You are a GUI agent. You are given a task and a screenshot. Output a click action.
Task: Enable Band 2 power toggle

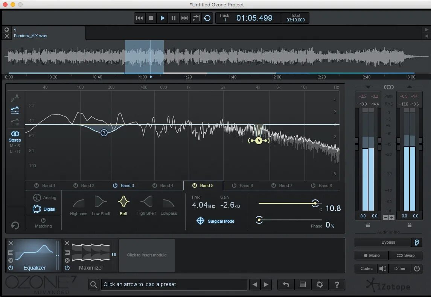pyautogui.click(x=76, y=185)
